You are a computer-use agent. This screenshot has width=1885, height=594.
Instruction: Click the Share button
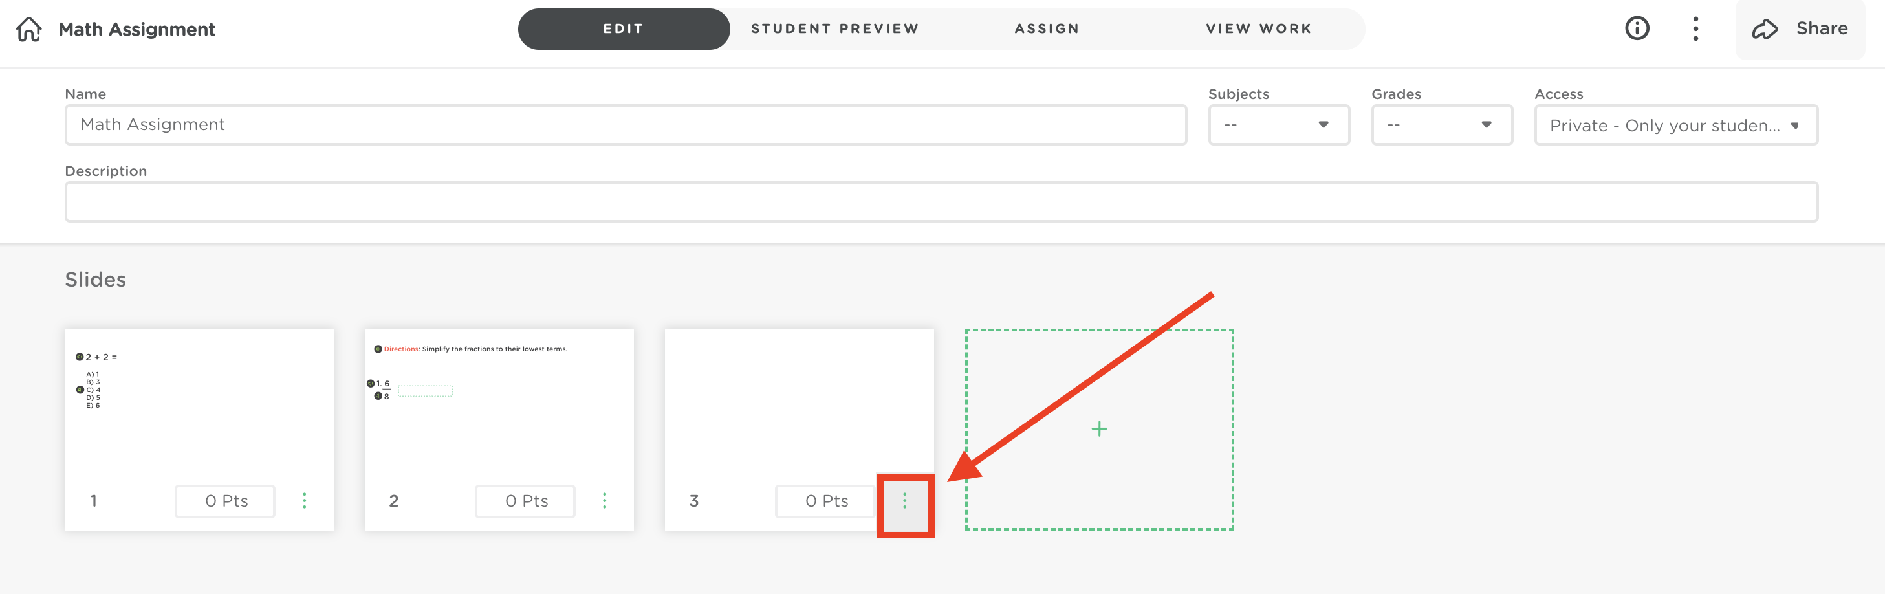1800,29
